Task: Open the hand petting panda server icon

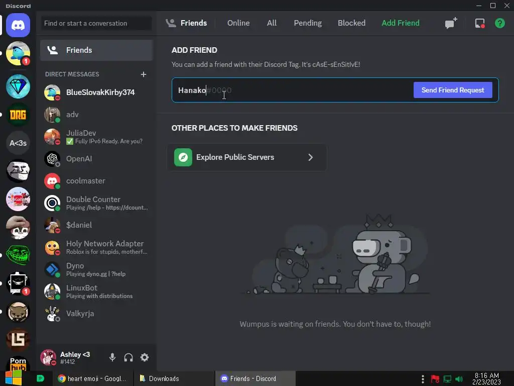Action: coord(18,228)
